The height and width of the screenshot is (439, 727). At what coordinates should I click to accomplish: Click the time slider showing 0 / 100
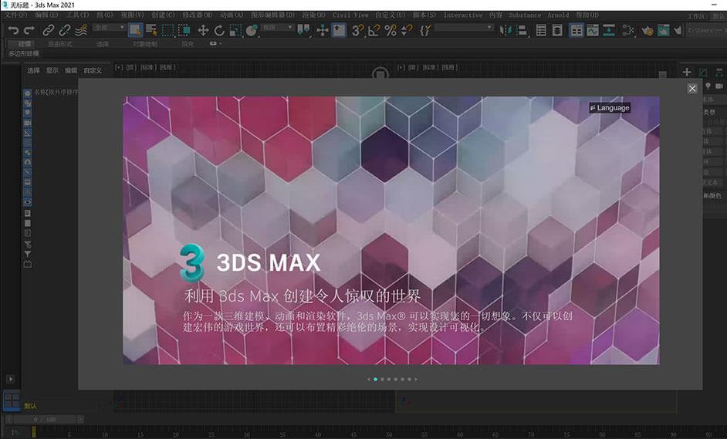[x=45, y=419]
